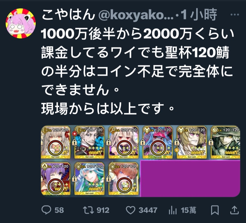Click lock icon on mustached servant card

click(x=74, y=142)
